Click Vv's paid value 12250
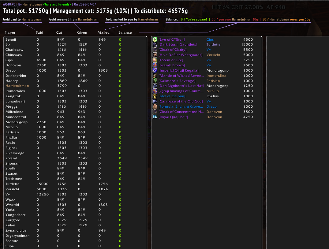The width and height of the screenshot is (329, 249). coord(43,194)
